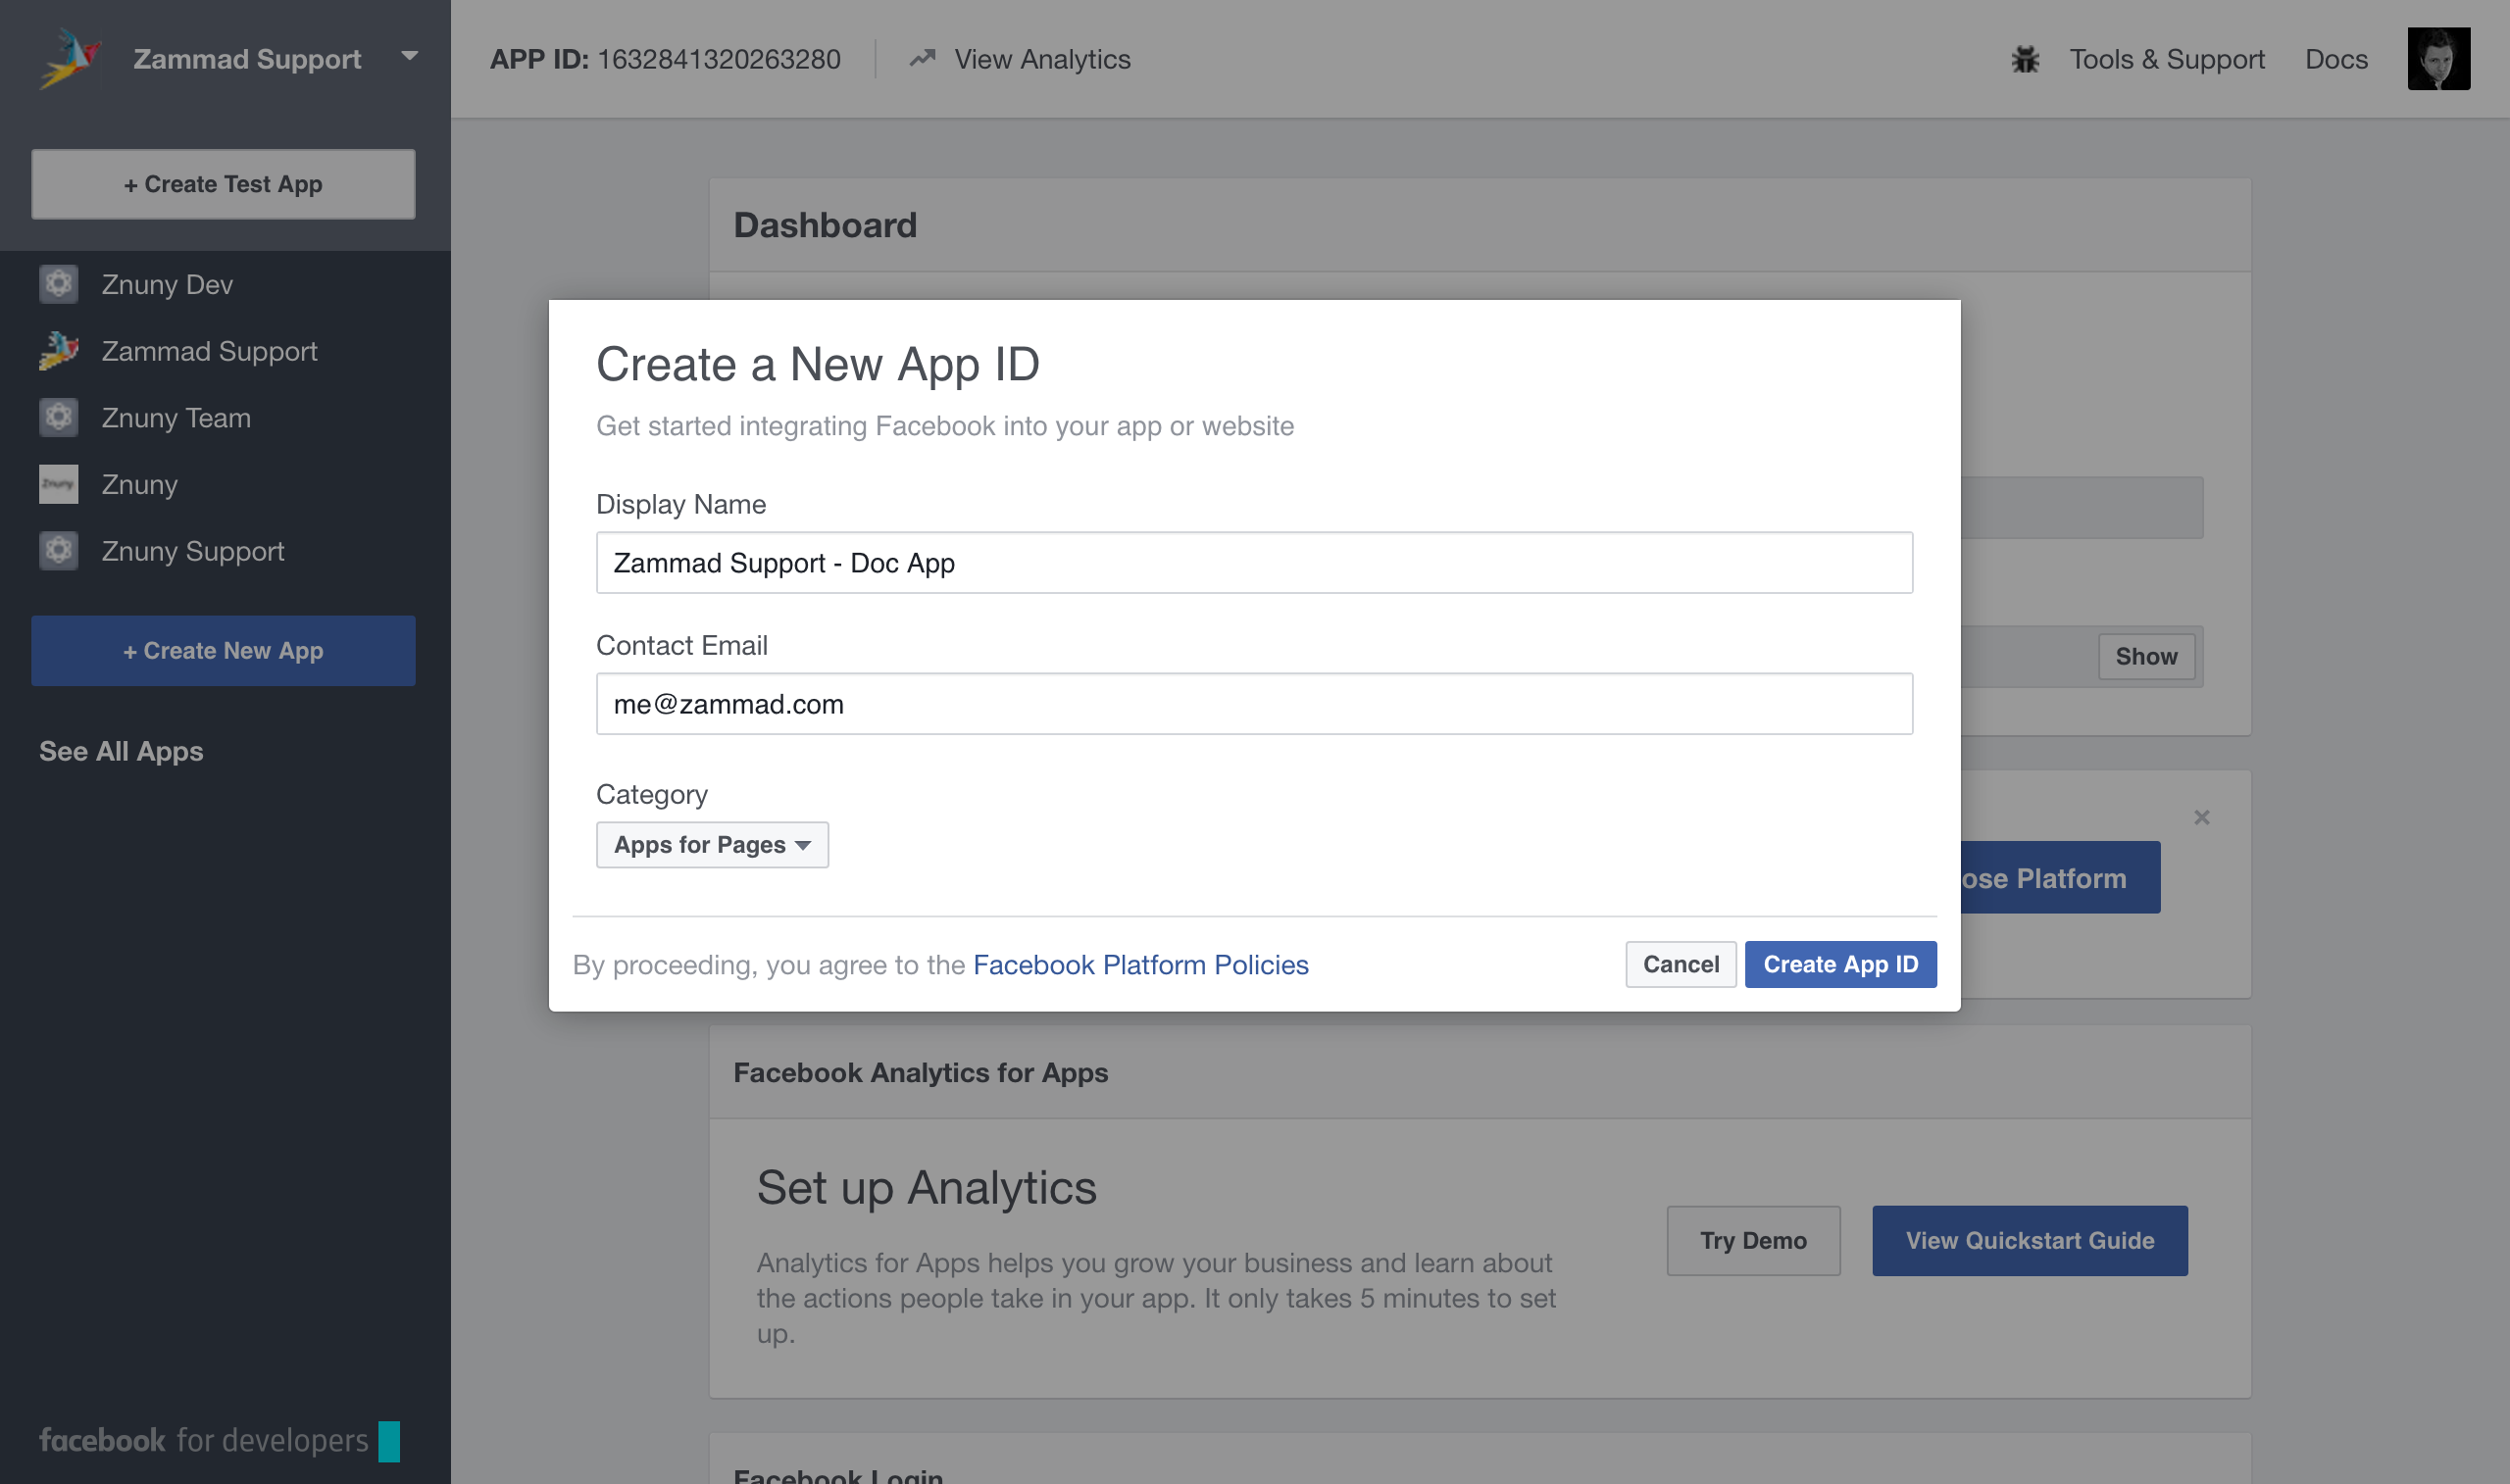
Task: Click the user profile avatar
Action: click(x=2438, y=59)
